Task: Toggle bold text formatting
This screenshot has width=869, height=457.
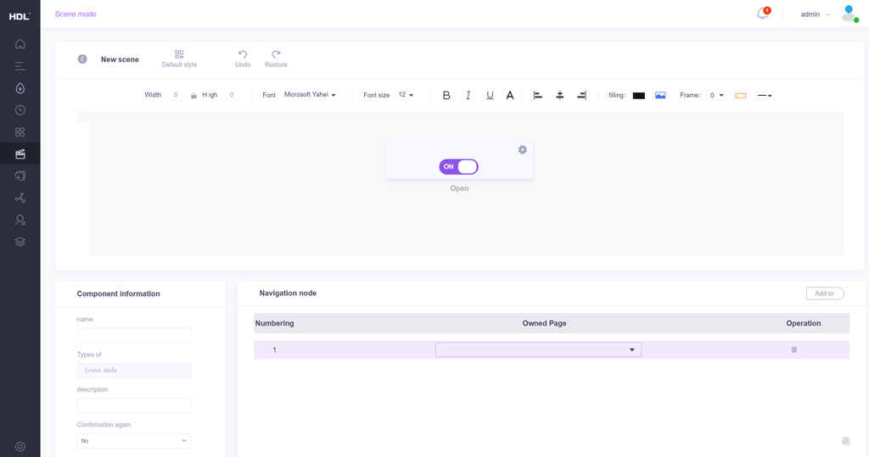Action: pos(446,96)
